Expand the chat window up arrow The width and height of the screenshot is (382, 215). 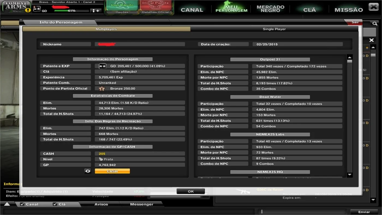[x=7, y=204]
